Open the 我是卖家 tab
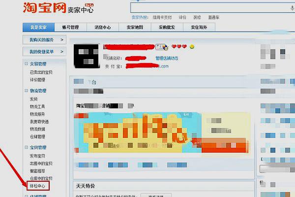The height and width of the screenshot is (197, 295). coord(38,28)
